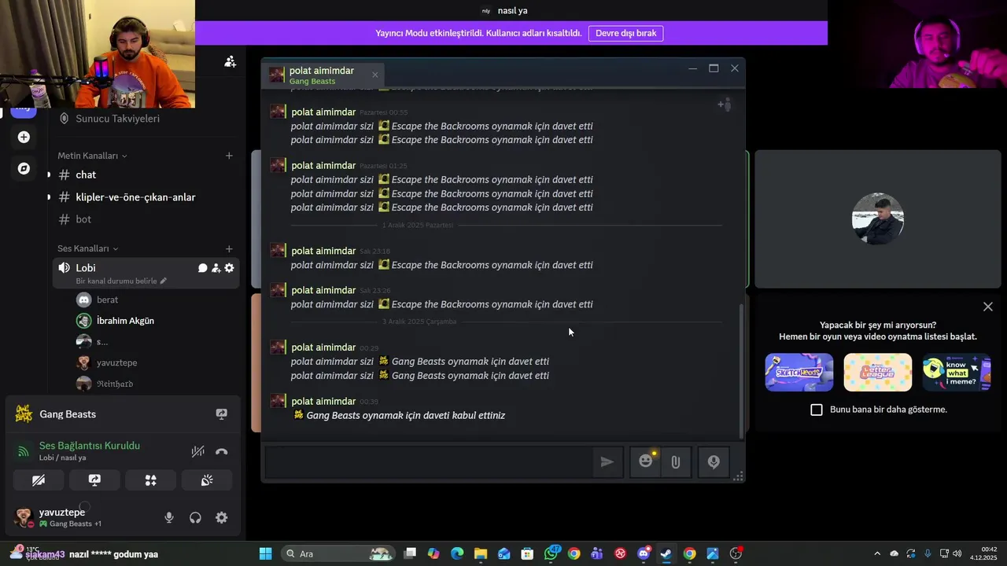Open the volume control in system tray
Image resolution: width=1007 pixels, height=566 pixels.
(957, 553)
